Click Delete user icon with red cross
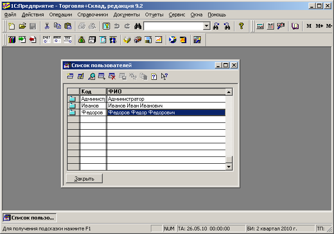 tap(112, 76)
